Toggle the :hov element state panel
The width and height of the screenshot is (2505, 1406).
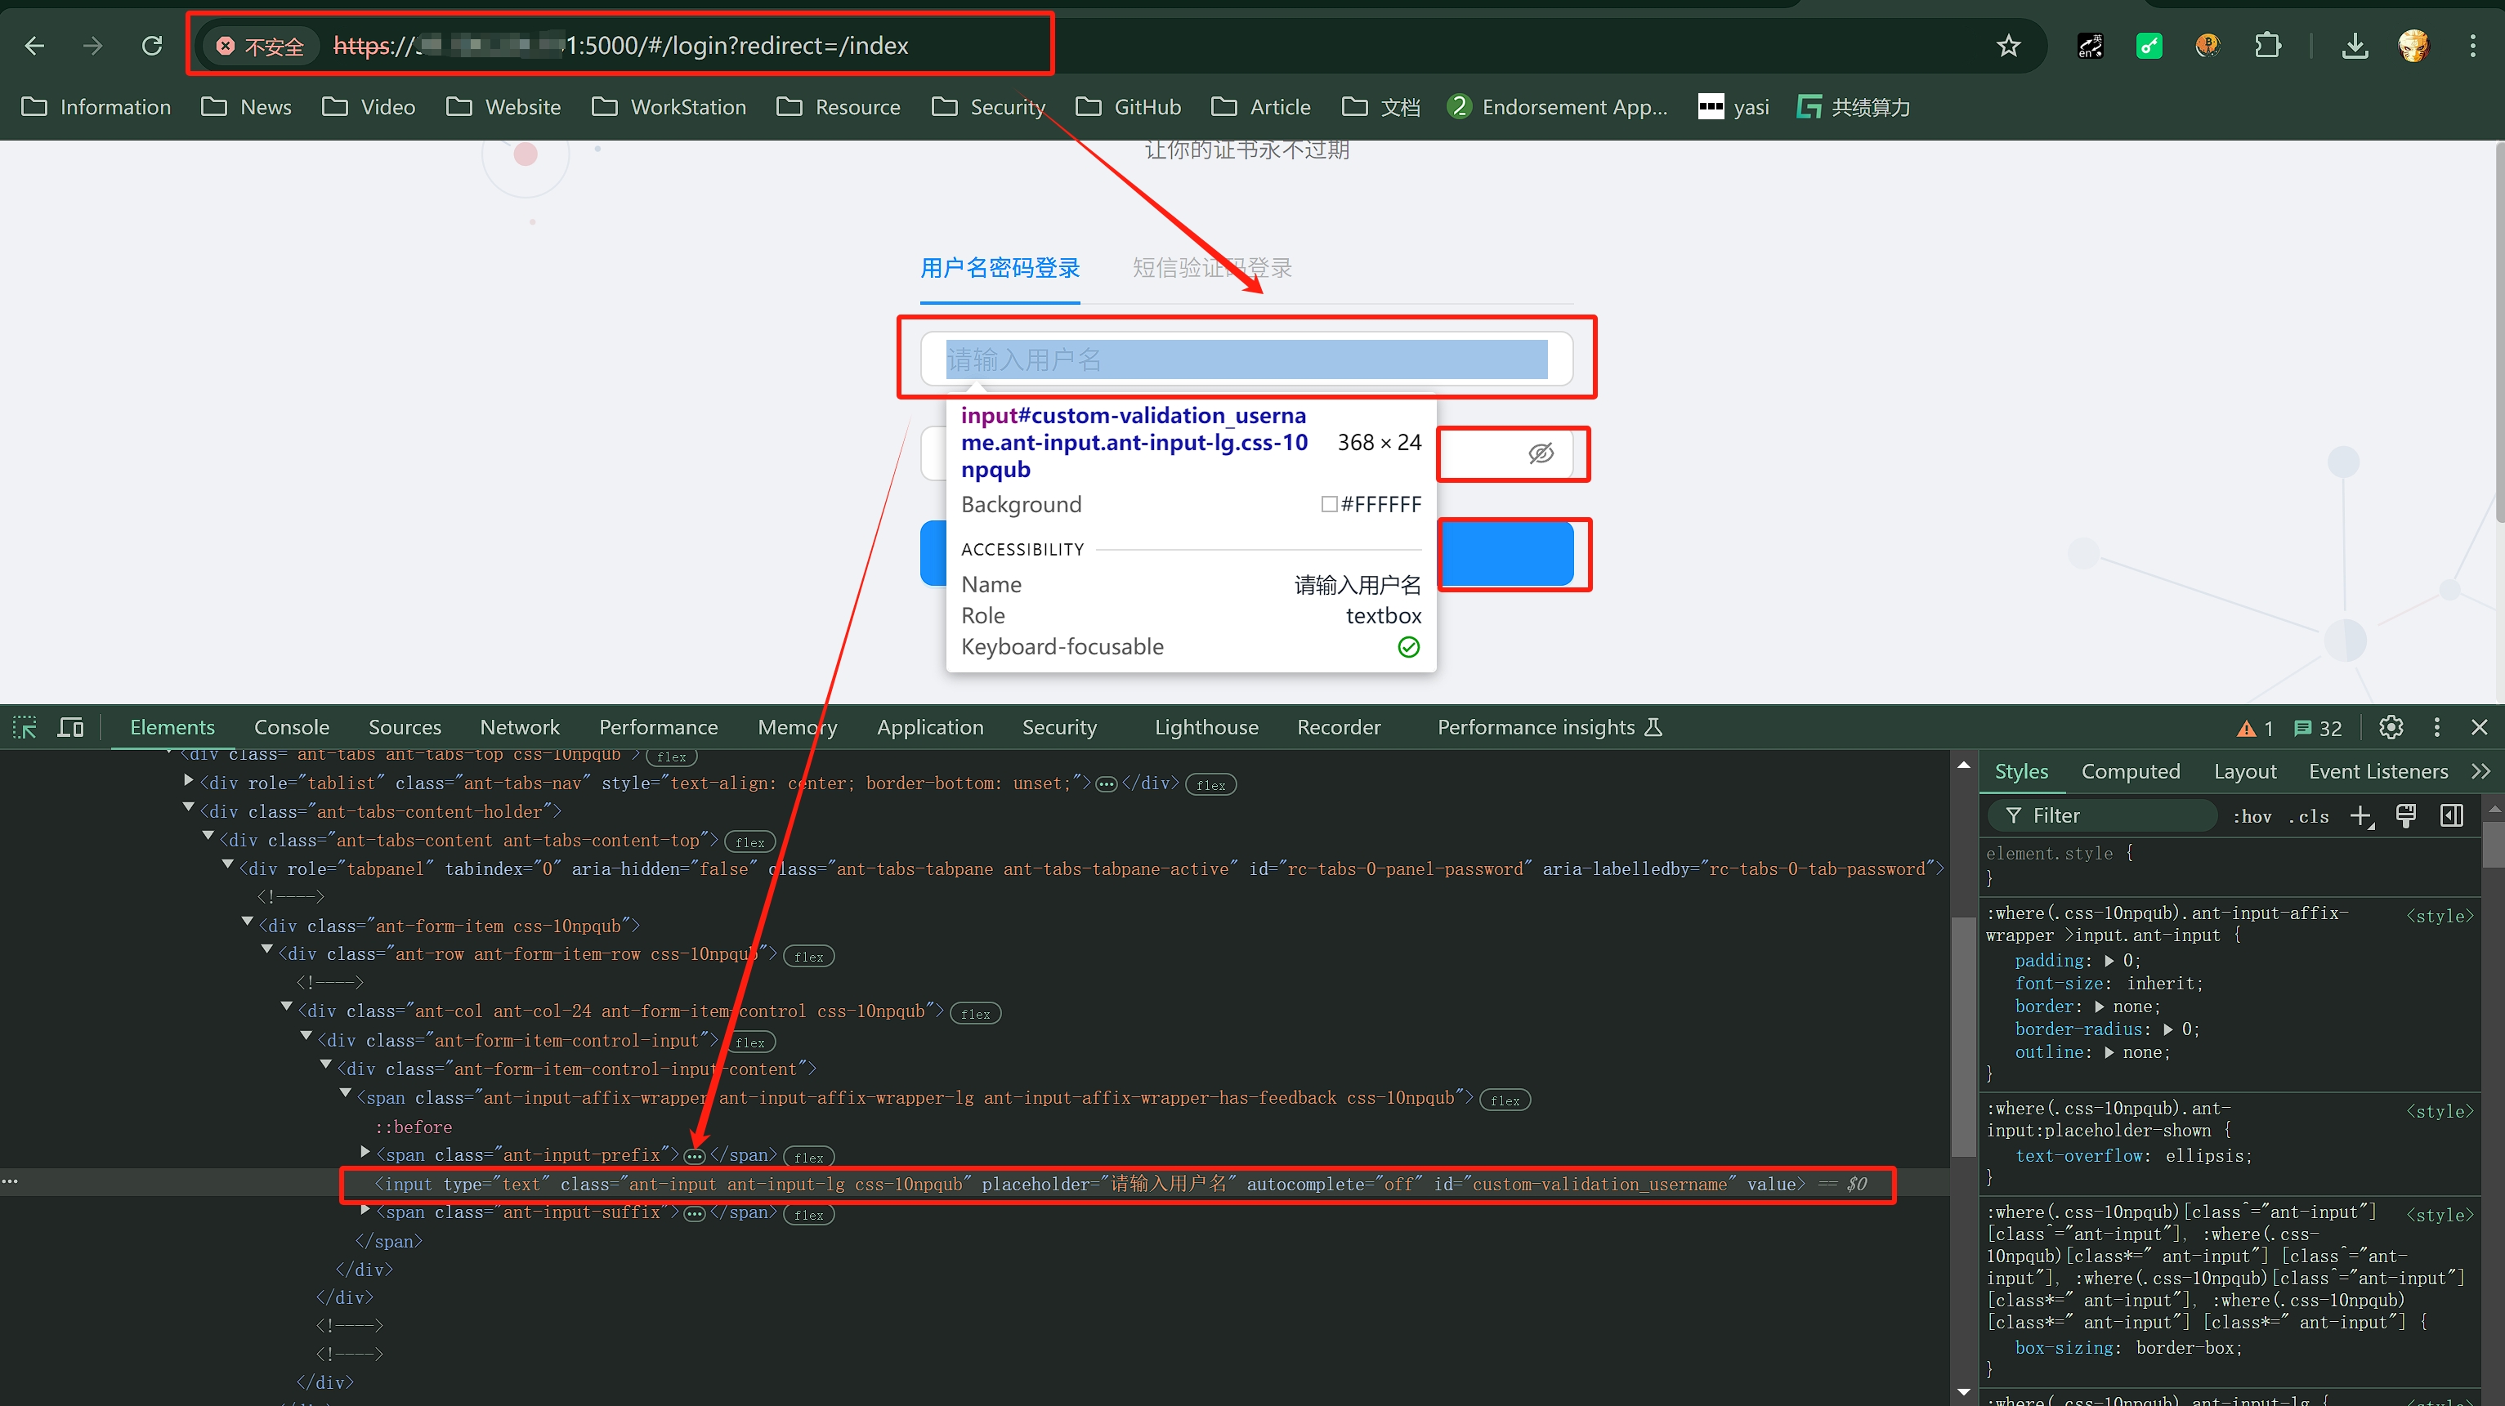(x=2252, y=817)
